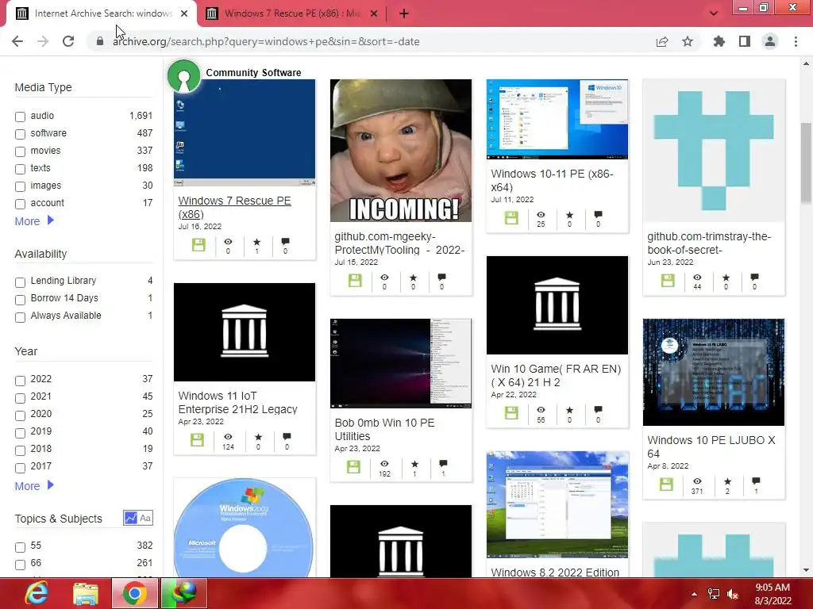Bookmark this page with the star icon
Viewport: 813px width, 609px height.
pos(688,41)
